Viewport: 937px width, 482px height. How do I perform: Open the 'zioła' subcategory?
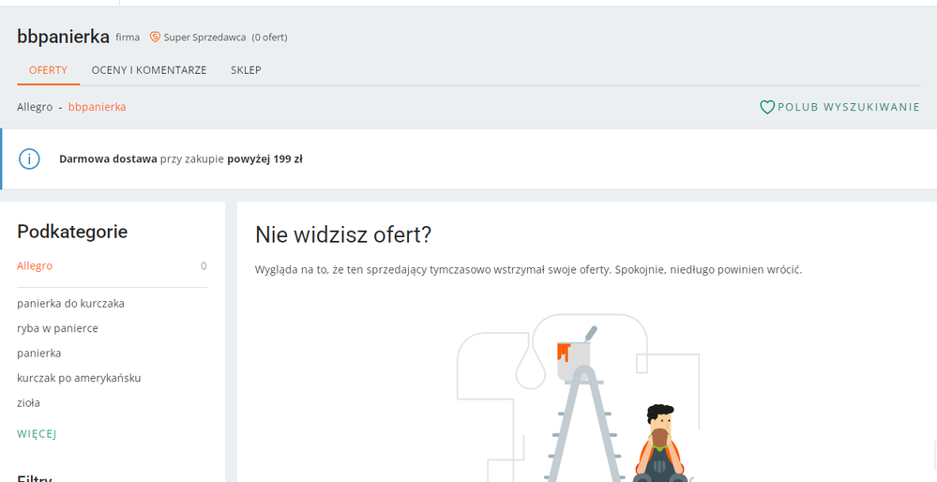[x=29, y=402]
